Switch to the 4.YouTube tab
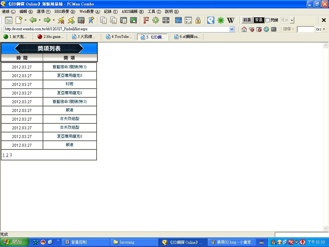The width and height of the screenshot is (329, 247). (119, 37)
